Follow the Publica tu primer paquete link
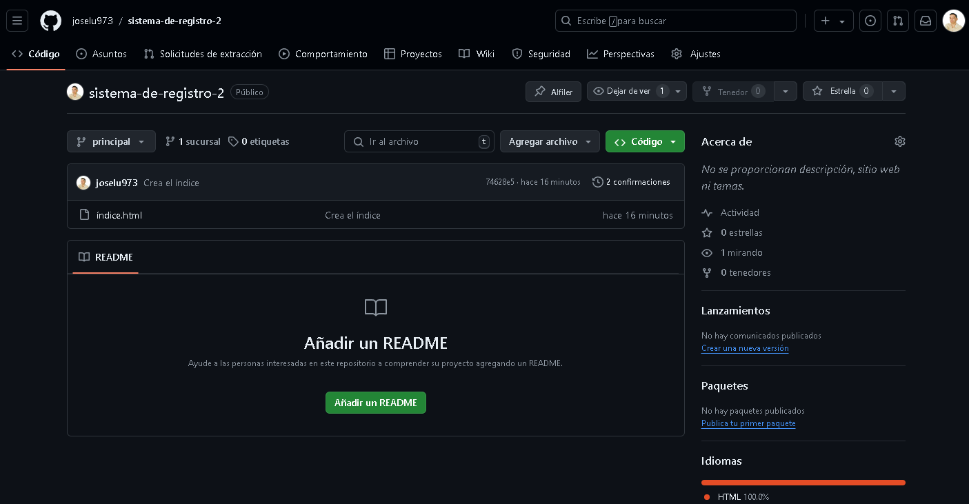The image size is (969, 504). 748,423
